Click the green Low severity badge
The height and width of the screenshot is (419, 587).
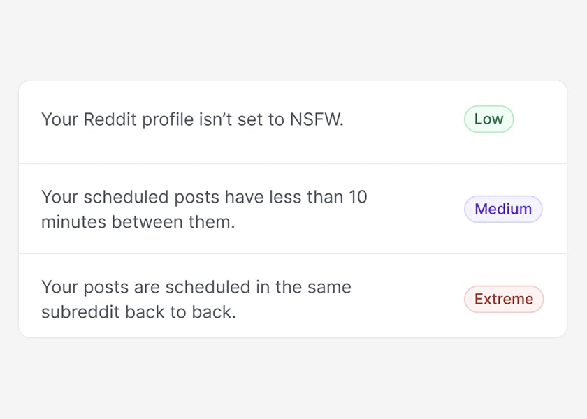488,119
